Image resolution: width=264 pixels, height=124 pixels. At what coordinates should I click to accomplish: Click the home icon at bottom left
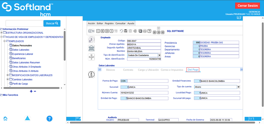[x=5, y=119]
